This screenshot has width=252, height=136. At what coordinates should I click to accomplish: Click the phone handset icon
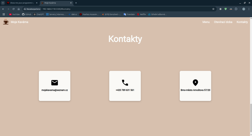125,83
